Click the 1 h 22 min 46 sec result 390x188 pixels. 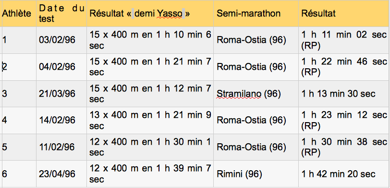(x=344, y=67)
